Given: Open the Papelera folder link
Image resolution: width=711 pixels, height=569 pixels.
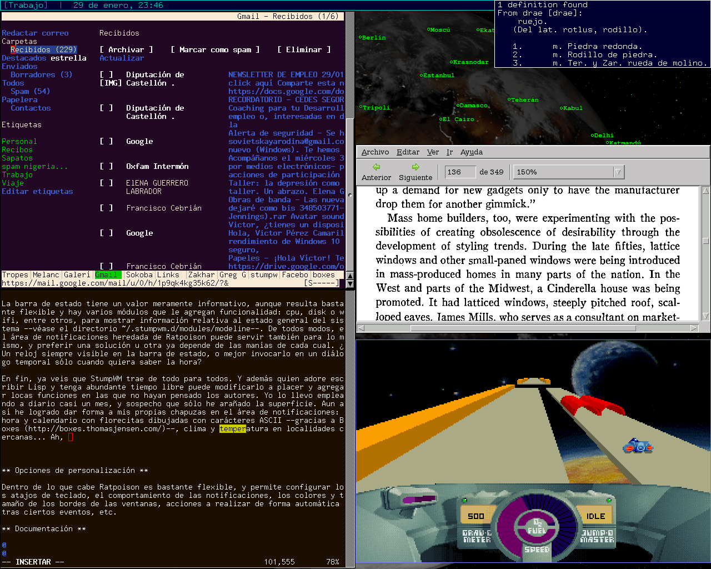Looking at the screenshot, I should pyautogui.click(x=19, y=99).
